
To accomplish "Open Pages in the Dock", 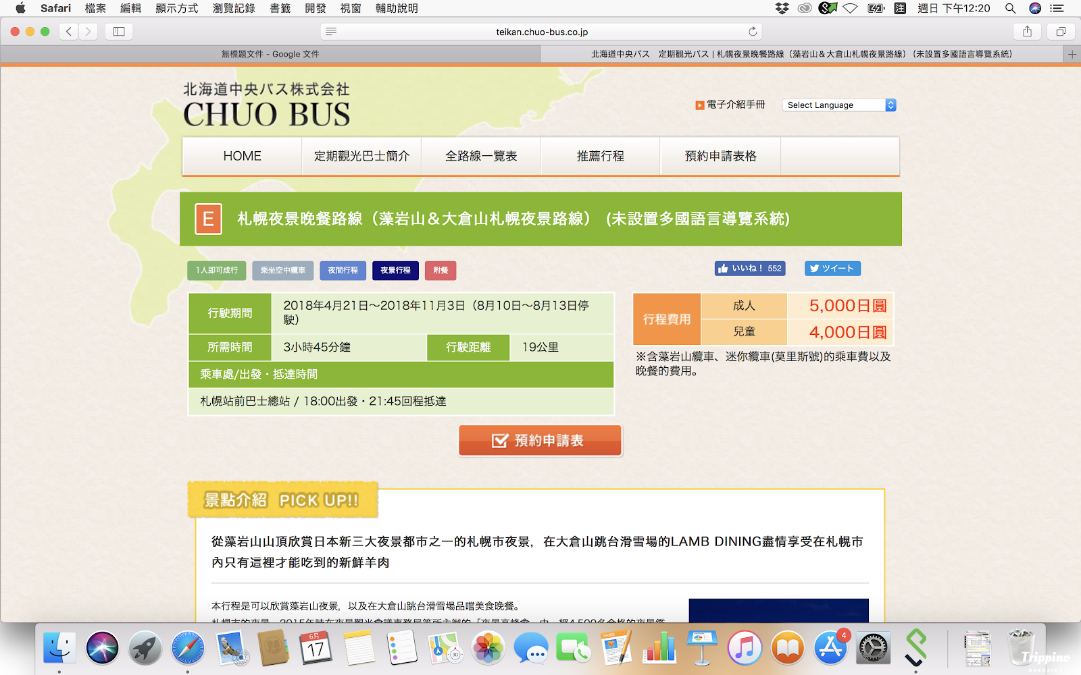I will (x=616, y=648).
